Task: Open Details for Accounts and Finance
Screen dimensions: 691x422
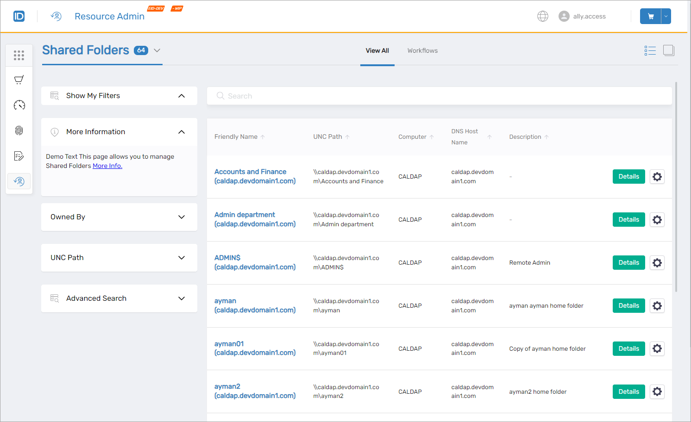Action: pos(628,176)
